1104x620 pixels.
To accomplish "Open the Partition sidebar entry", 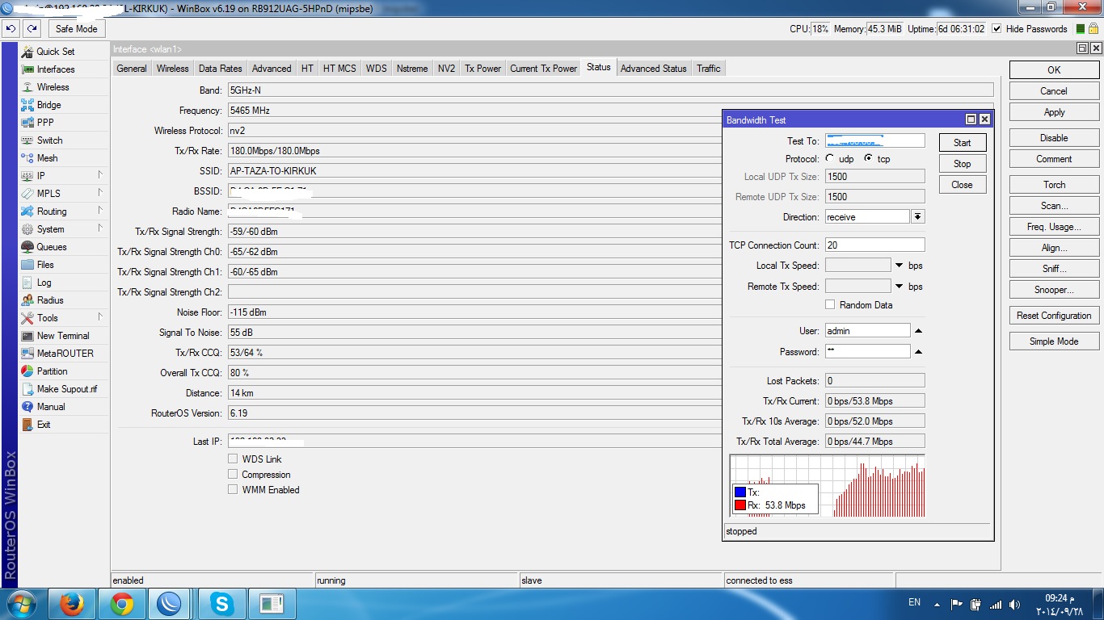I will (52, 371).
